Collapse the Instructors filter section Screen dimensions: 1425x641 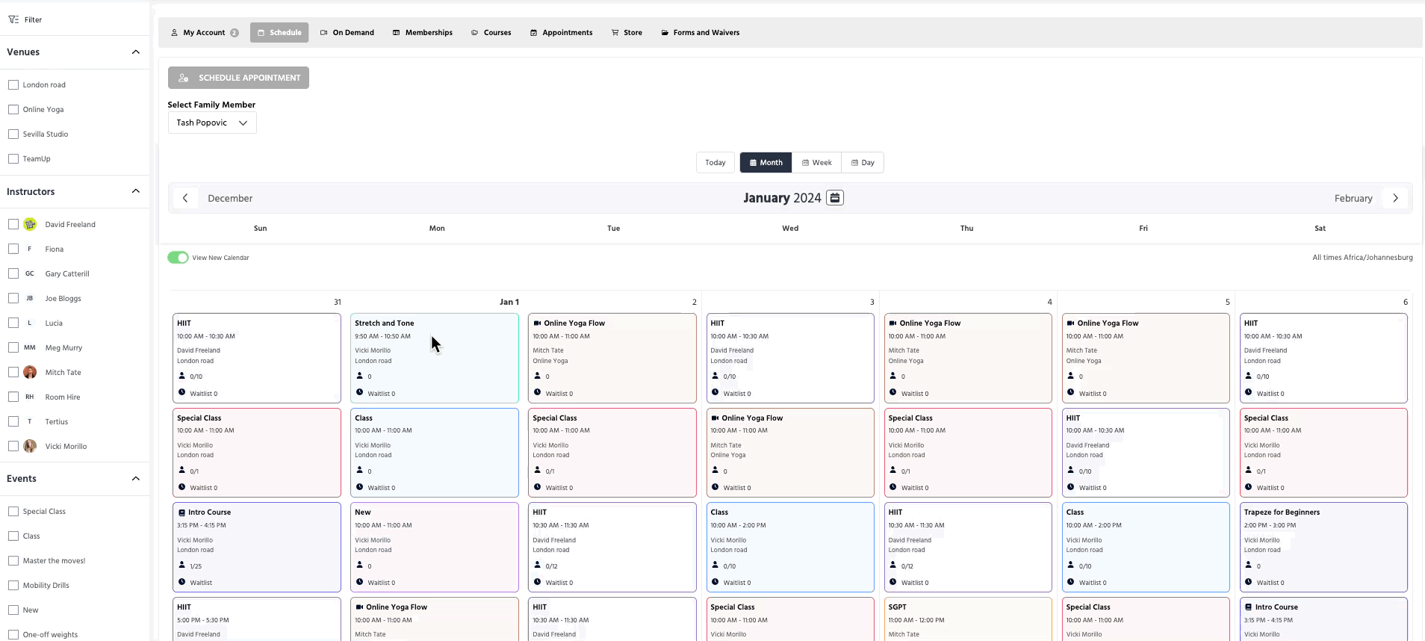click(135, 191)
